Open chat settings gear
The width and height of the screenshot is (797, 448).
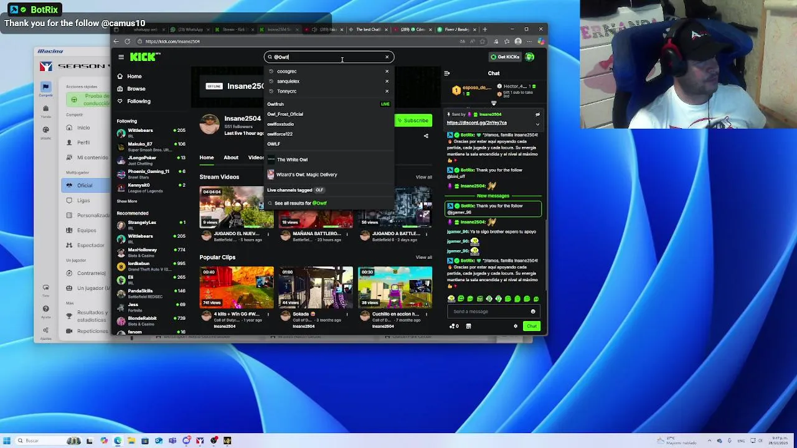pos(515,326)
